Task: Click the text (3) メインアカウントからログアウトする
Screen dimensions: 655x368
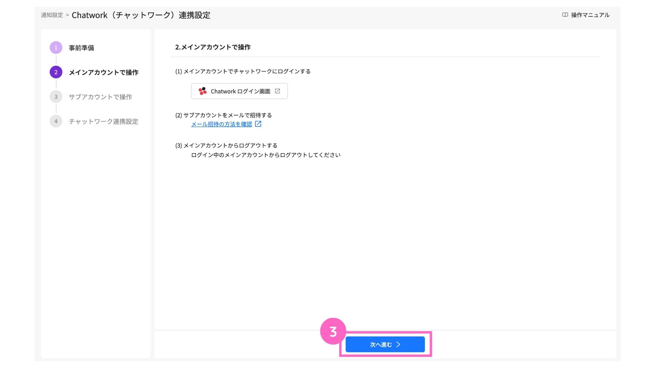Action: coord(226,145)
